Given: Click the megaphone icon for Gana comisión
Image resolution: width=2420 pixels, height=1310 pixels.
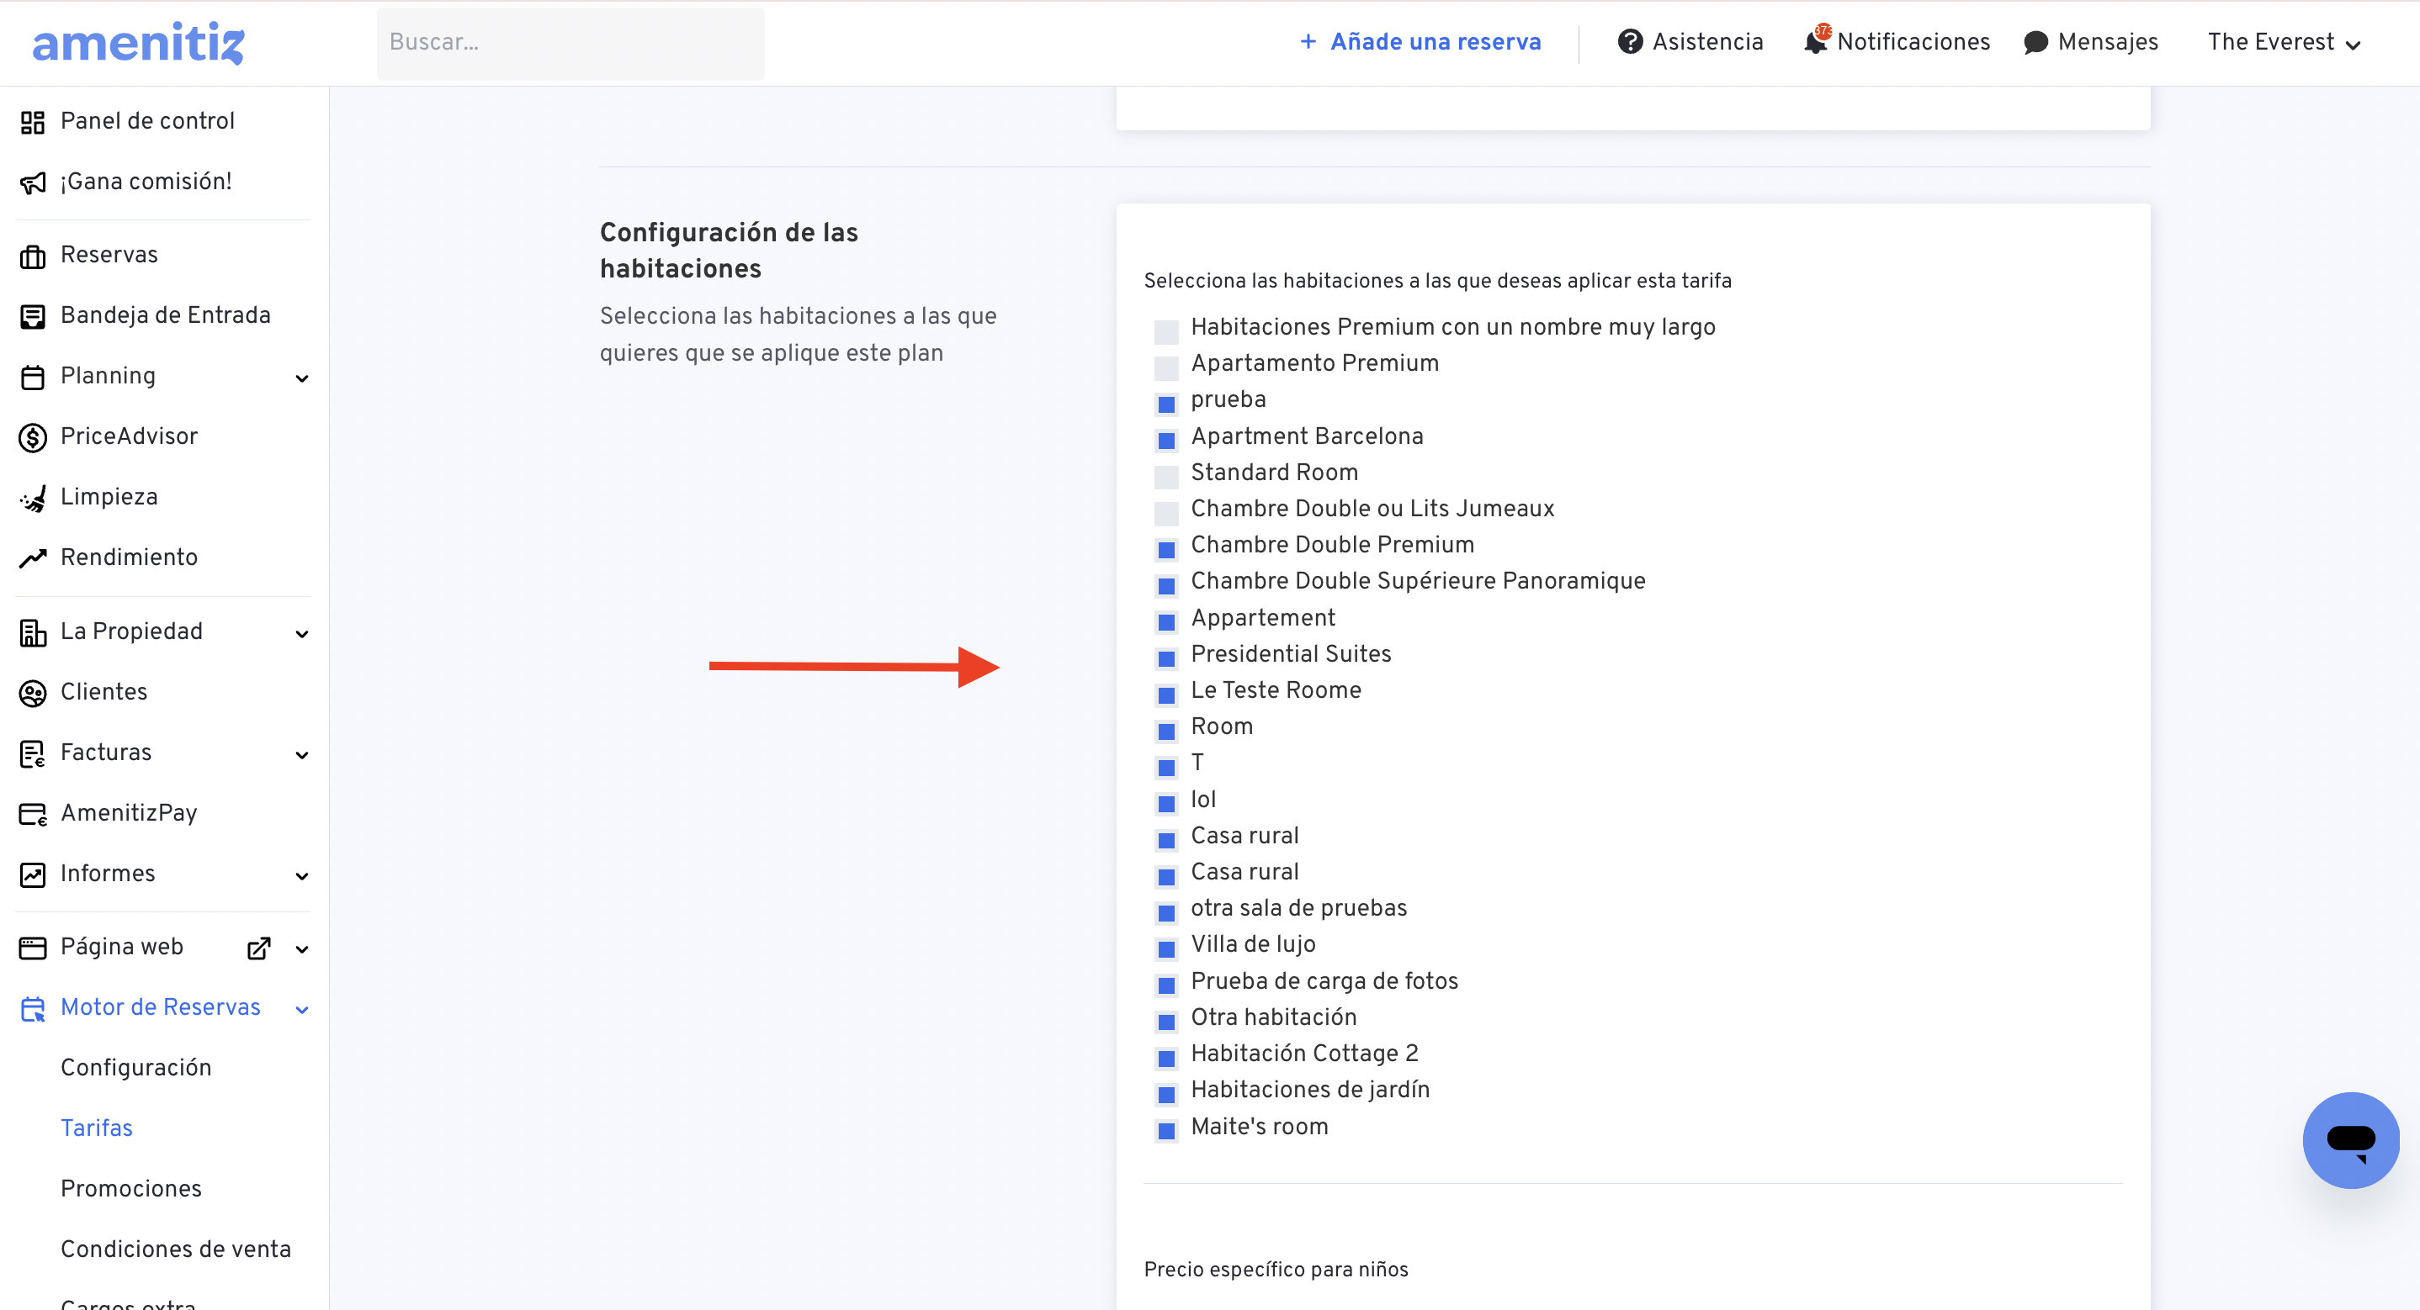Looking at the screenshot, I should pos(33,182).
